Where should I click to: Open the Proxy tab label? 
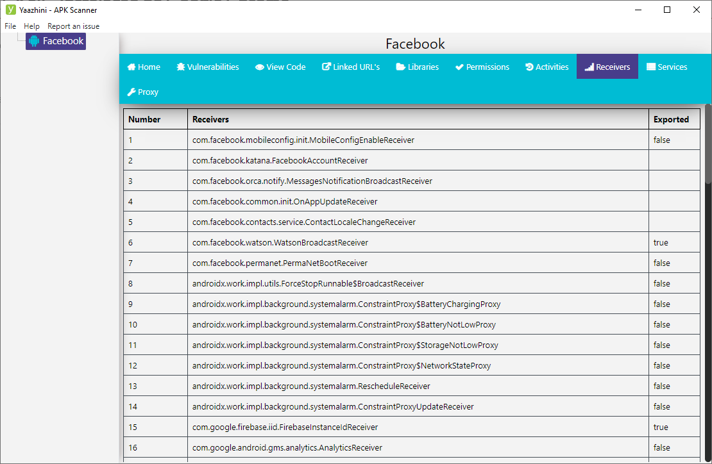(x=148, y=92)
